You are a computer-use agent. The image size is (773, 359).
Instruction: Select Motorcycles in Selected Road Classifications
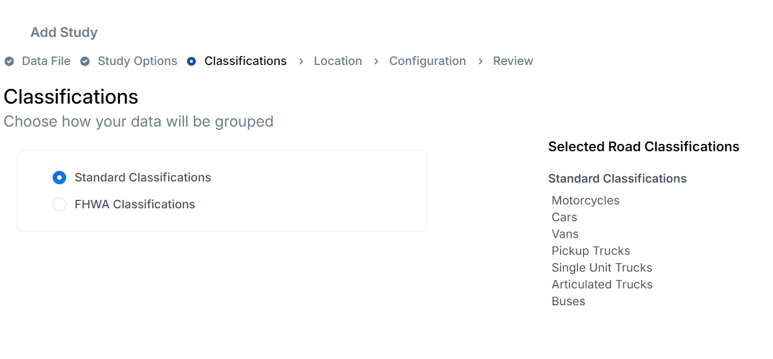click(x=585, y=200)
